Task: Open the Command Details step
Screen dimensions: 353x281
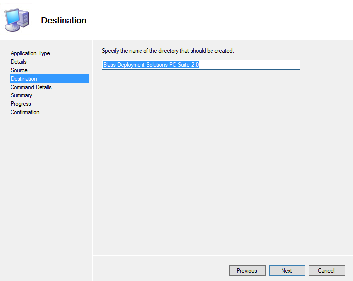Action: tap(31, 87)
